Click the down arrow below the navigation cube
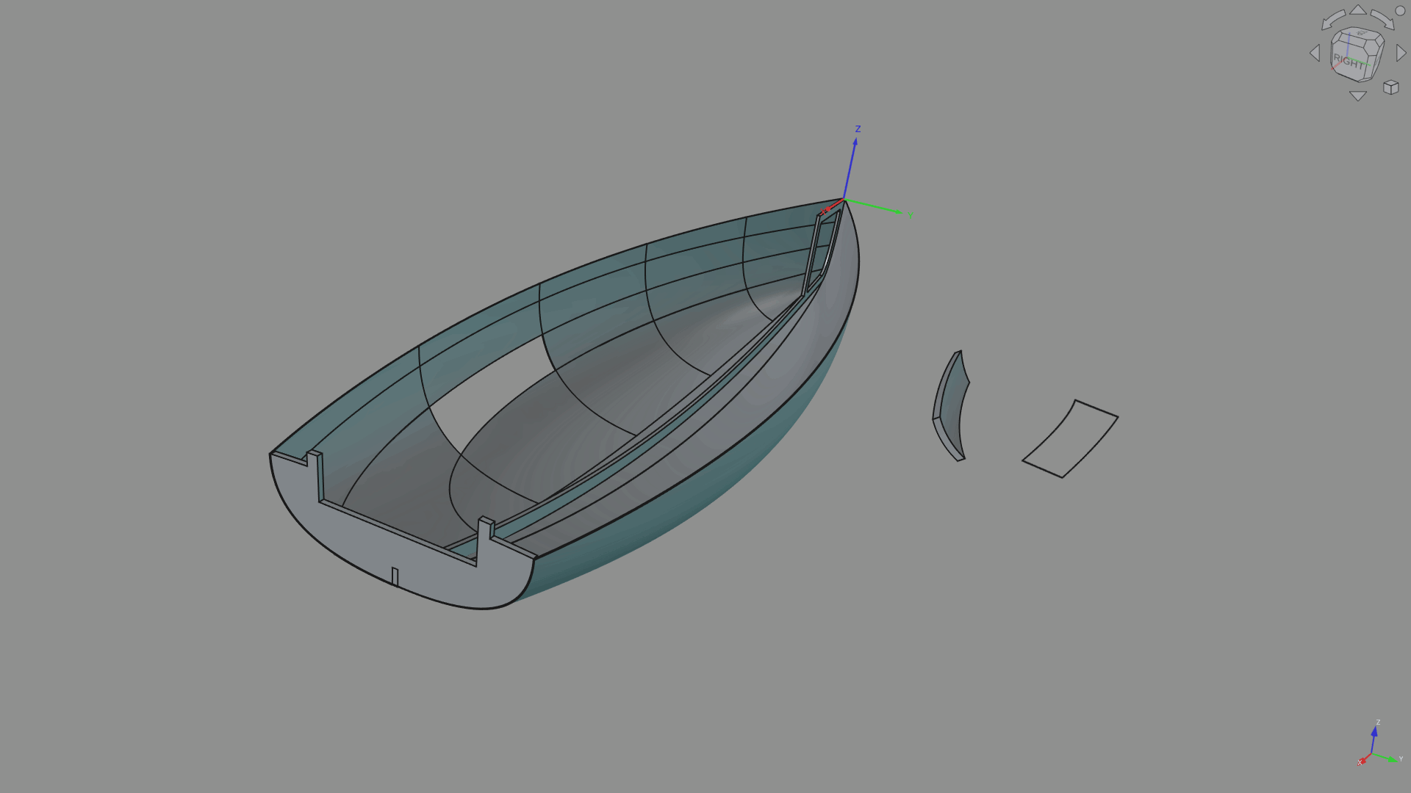This screenshot has height=793, width=1411. coord(1357,96)
